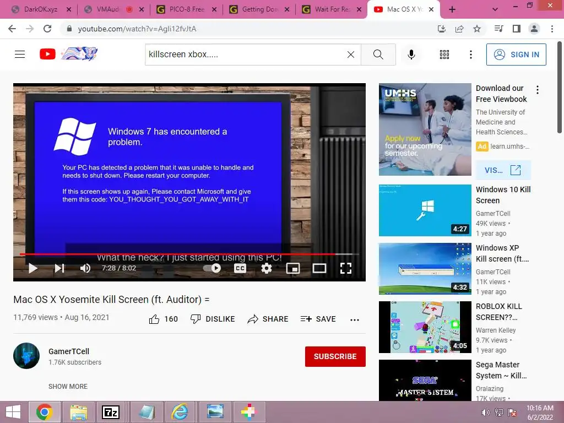
Task: Switch to the PICO-8 Free tab
Action: [x=187, y=9]
